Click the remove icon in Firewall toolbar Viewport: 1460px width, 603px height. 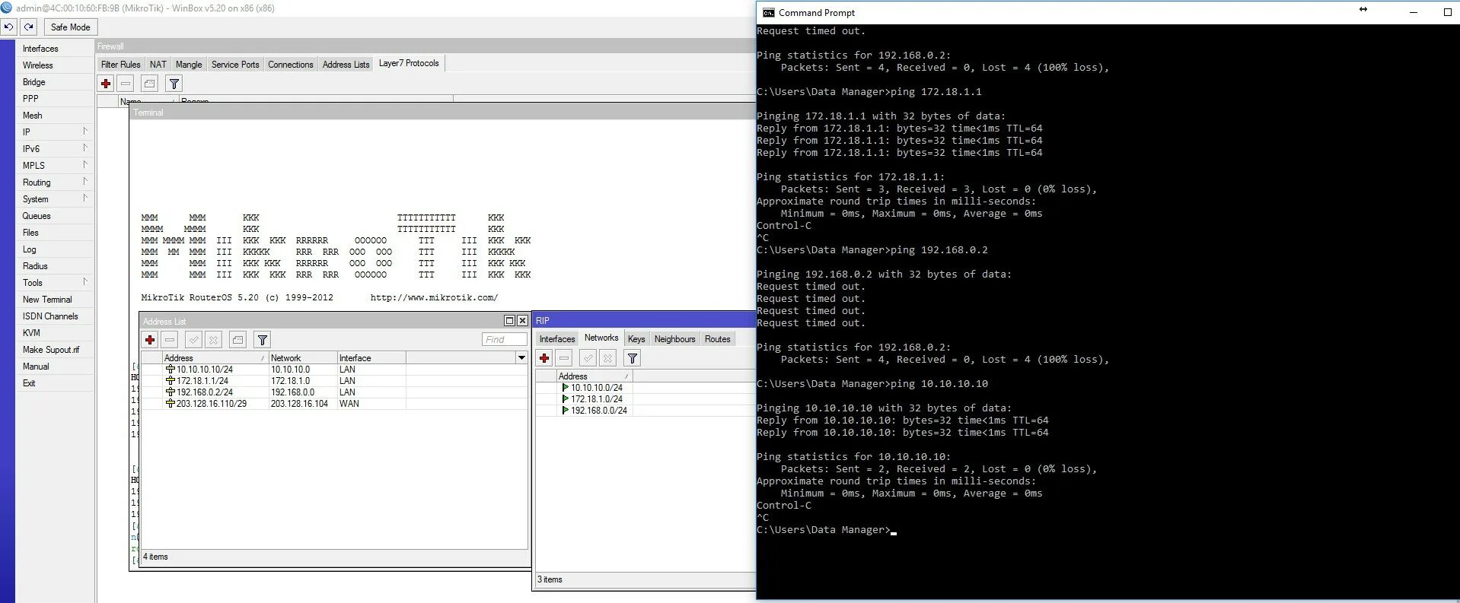[x=126, y=84]
